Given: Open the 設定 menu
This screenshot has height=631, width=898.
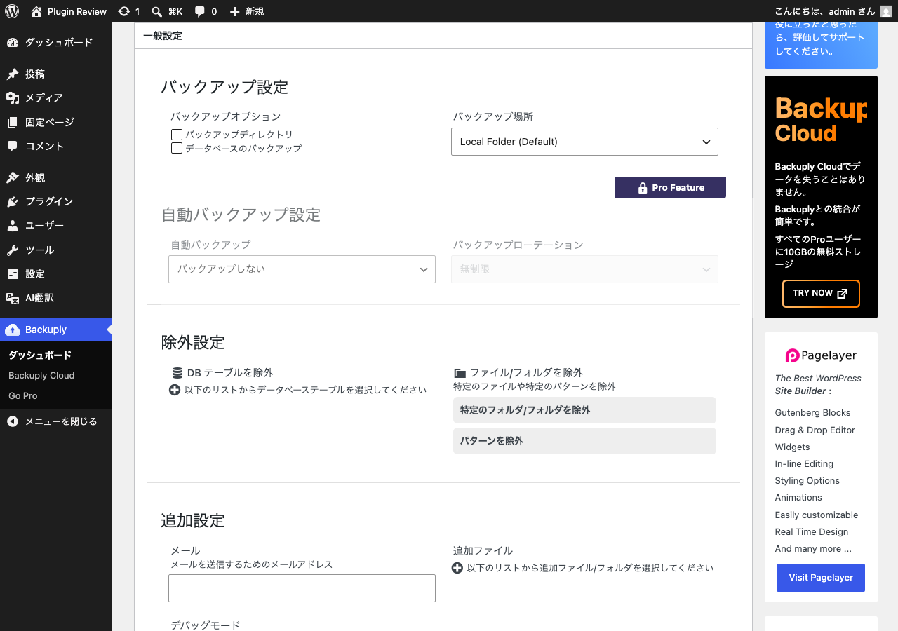Looking at the screenshot, I should [x=56, y=274].
